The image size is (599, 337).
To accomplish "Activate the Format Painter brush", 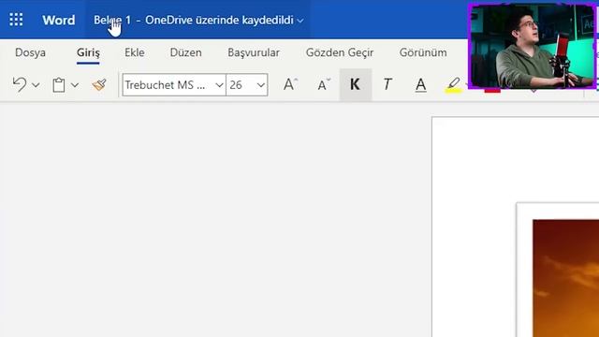I will click(x=99, y=84).
